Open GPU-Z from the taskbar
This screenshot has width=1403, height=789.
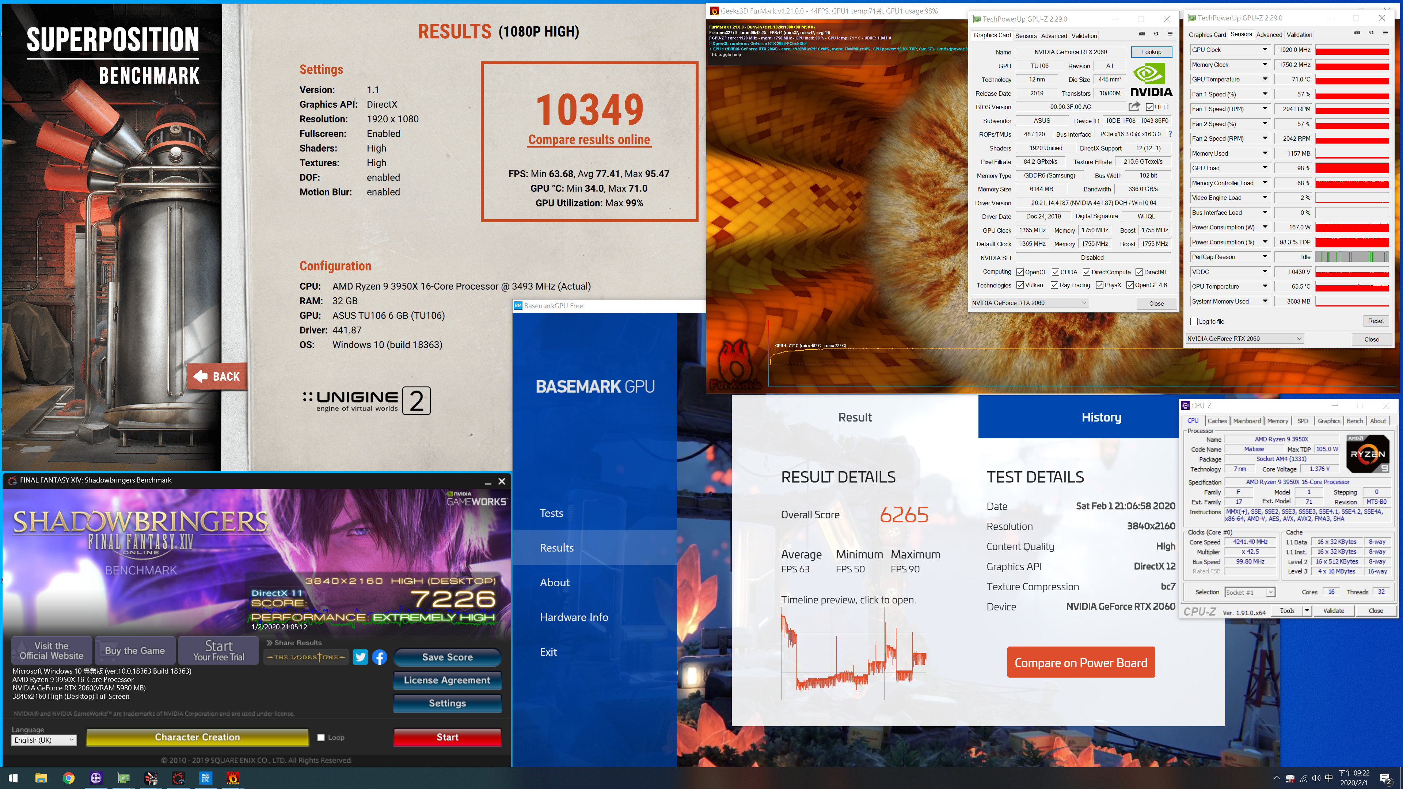[123, 778]
